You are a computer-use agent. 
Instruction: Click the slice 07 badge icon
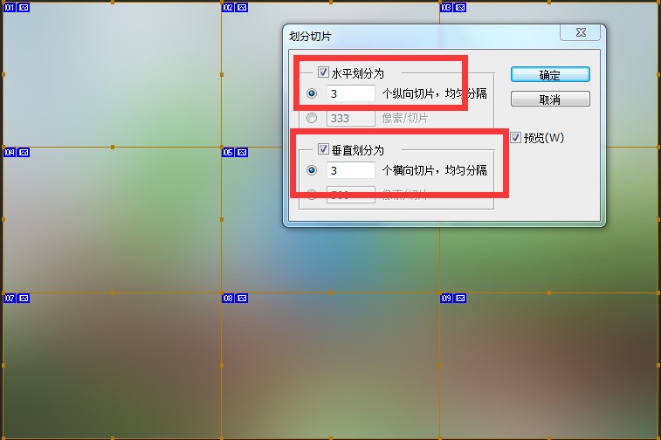[16, 299]
